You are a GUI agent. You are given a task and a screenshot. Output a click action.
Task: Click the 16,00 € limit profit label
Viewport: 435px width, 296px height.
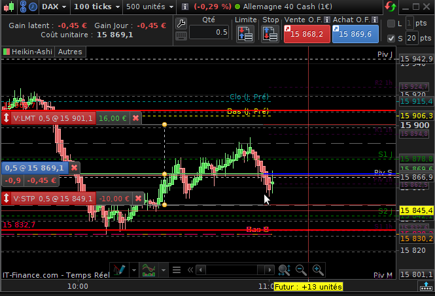point(113,118)
